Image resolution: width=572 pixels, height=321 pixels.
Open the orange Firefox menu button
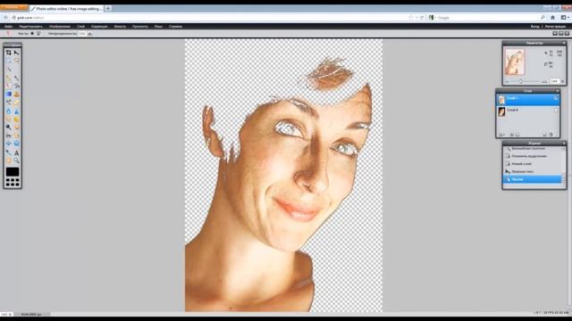pos(13,7)
